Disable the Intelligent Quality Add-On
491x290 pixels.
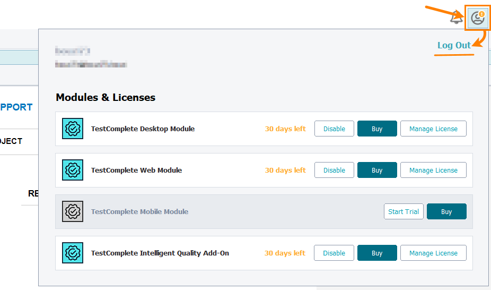[334, 253]
